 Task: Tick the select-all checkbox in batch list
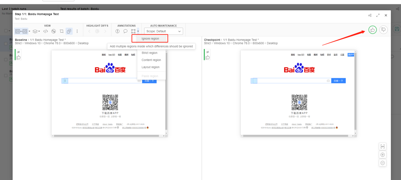[x=6, y=31]
